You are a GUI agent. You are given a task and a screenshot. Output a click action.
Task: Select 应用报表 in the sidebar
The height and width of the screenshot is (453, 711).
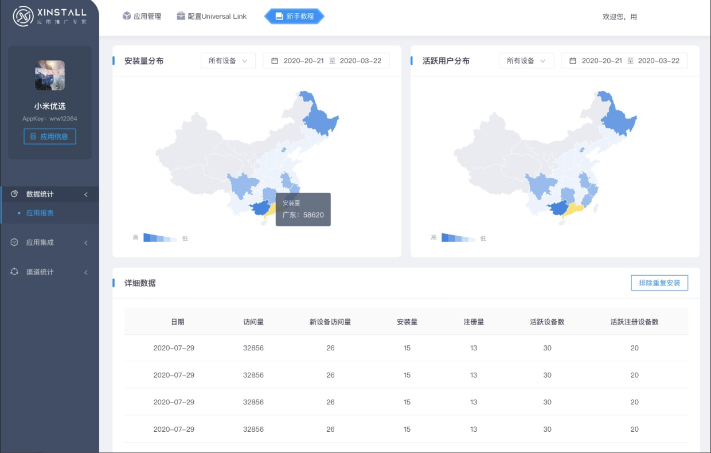coord(40,213)
